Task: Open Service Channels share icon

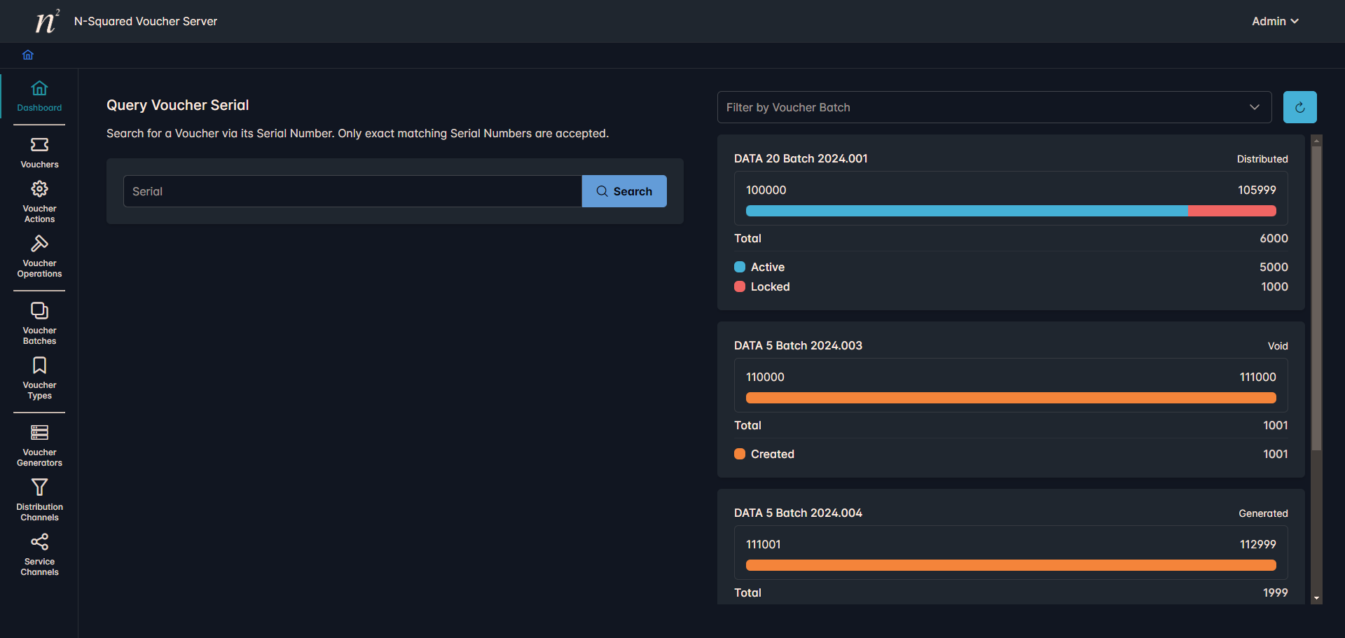Action: 39,542
